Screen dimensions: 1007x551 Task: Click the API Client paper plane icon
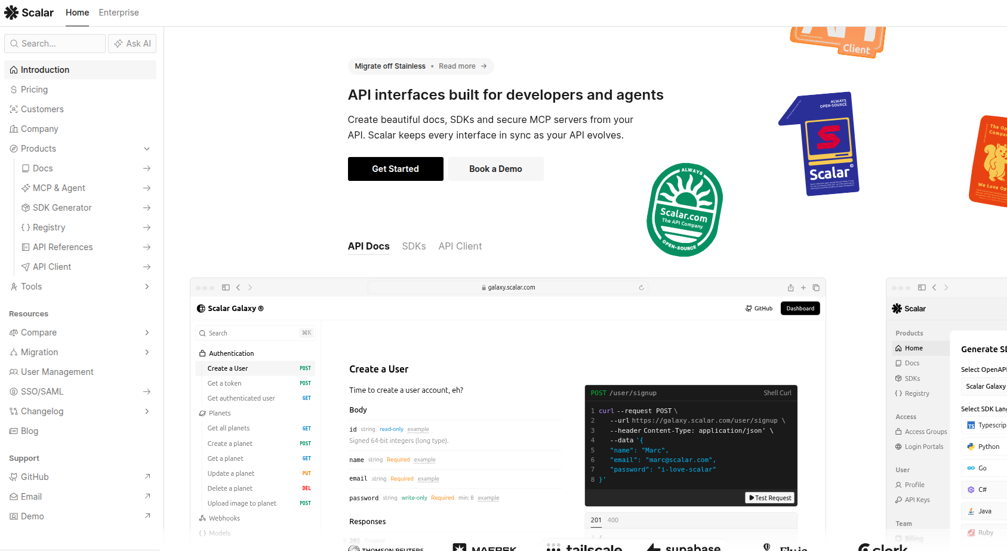(26, 267)
